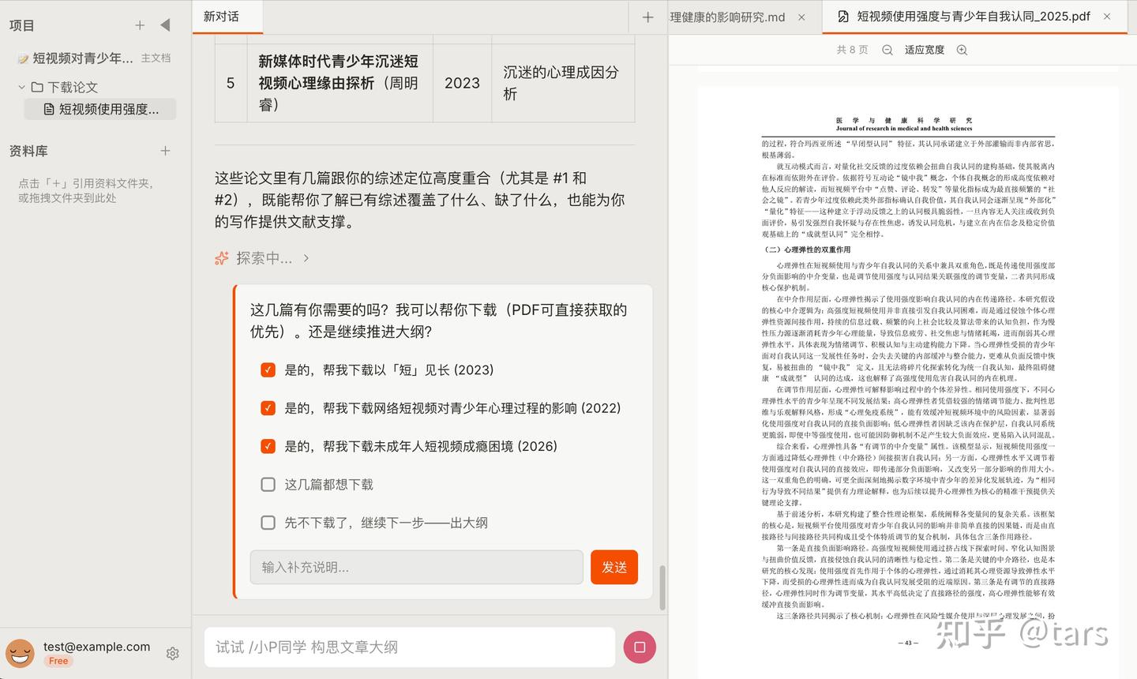Click the plus icon to open a new tab
This screenshot has height=679, width=1137.
point(647,16)
